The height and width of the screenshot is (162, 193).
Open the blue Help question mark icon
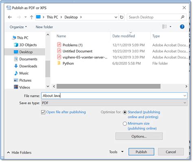click(x=182, y=27)
